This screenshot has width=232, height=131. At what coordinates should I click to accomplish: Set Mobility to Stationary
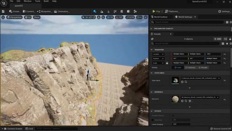(190, 68)
